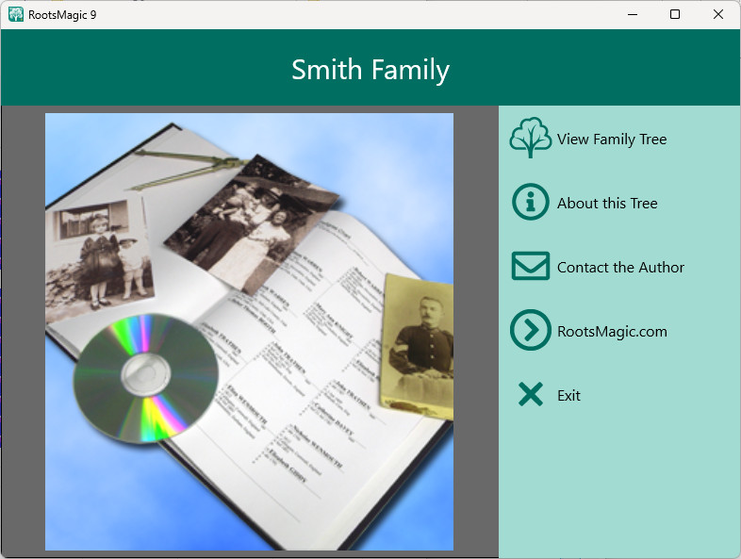Maximize the RootsMagic 9 window
Viewport: 741px width, 559px height.
pos(675,14)
